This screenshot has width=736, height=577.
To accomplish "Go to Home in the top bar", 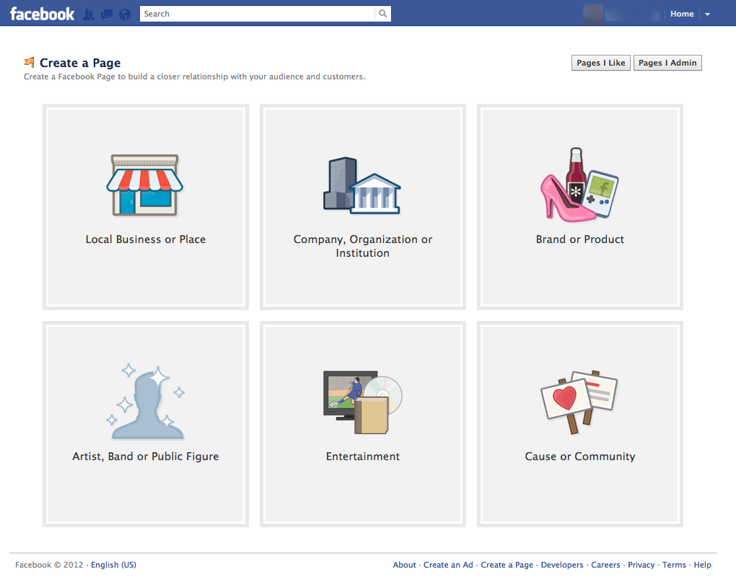I will pos(682,14).
